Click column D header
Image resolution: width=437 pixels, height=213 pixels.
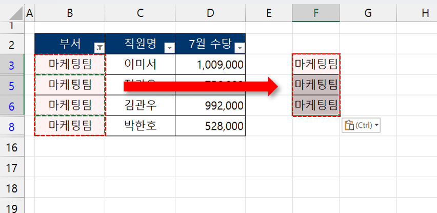210,12
